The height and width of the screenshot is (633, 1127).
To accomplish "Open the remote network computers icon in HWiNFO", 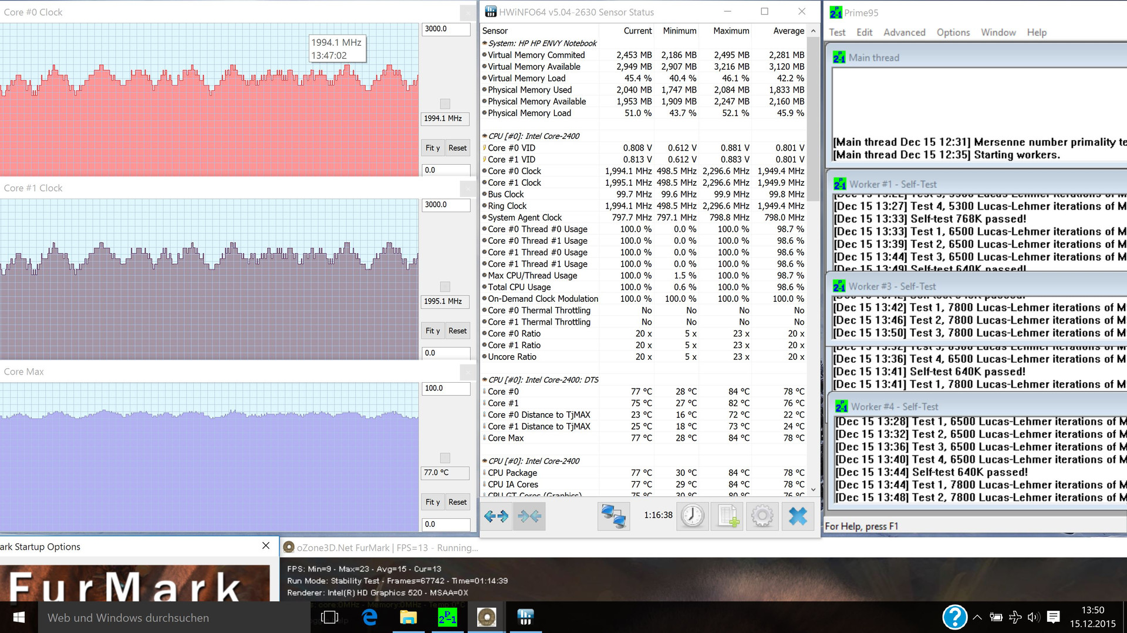I will point(613,516).
